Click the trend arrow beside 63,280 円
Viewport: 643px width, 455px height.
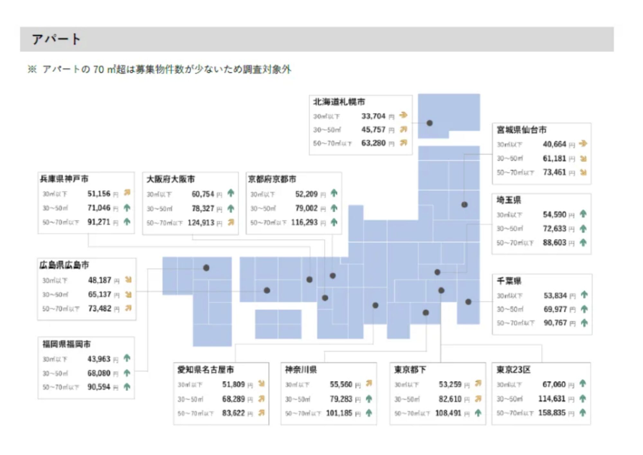tap(403, 143)
